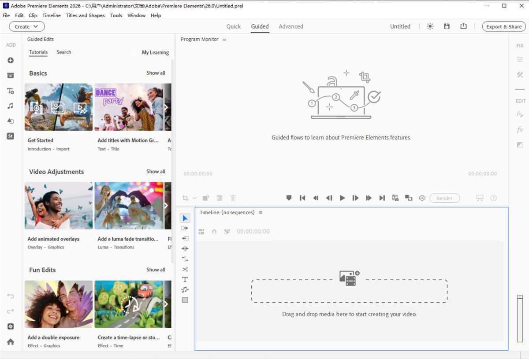Screen dimensions: 529x359
Task: Open the Get Started tutorial thumbnail
Action: (x=59, y=107)
